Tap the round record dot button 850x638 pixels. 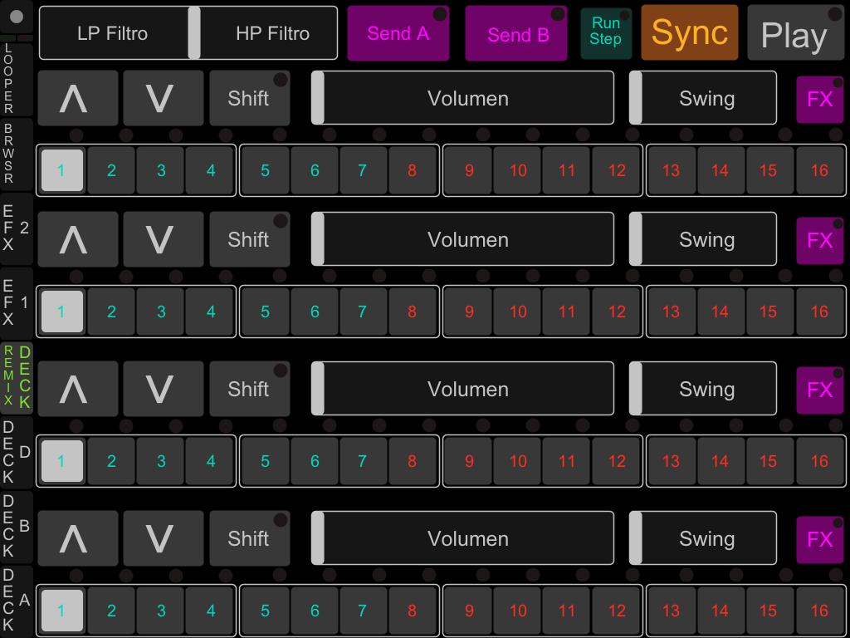(x=17, y=17)
